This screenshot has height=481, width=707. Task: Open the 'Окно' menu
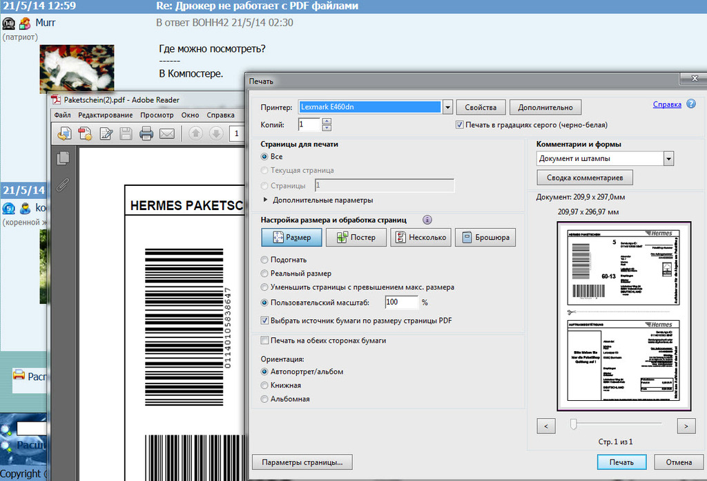191,115
